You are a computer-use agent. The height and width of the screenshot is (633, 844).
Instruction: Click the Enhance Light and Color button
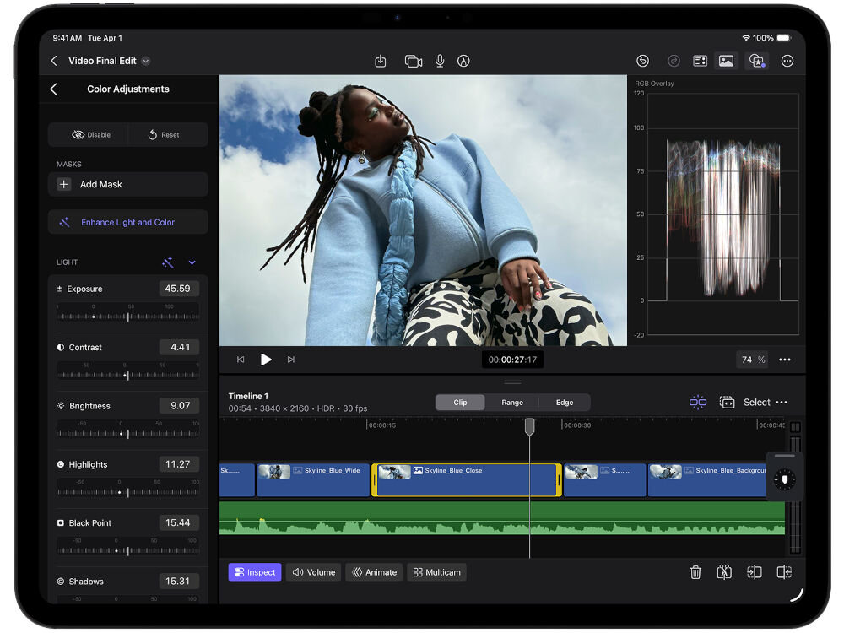click(x=127, y=221)
